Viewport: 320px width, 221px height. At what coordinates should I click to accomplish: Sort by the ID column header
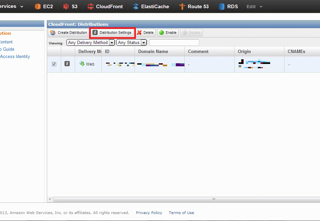(x=118, y=51)
